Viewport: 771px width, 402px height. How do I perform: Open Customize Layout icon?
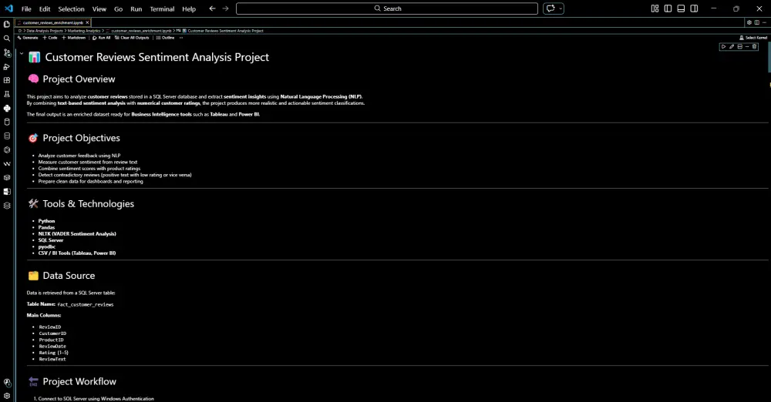[x=655, y=8]
